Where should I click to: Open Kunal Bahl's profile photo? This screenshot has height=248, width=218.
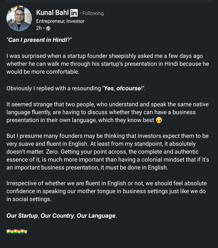pyautogui.click(x=19, y=18)
